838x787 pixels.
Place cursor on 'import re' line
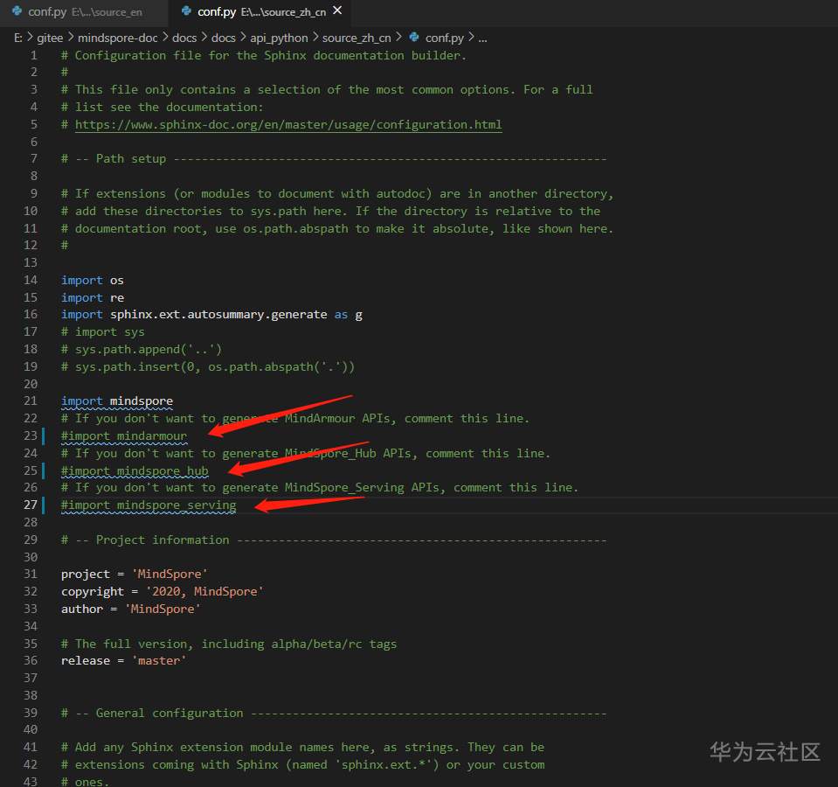pyautogui.click(x=93, y=298)
